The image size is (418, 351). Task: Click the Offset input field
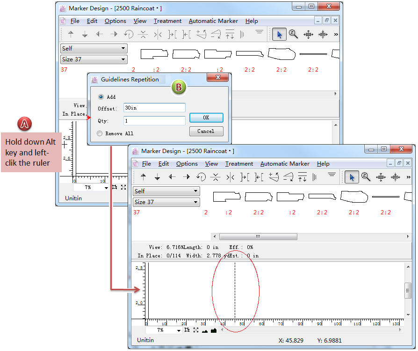(154, 108)
